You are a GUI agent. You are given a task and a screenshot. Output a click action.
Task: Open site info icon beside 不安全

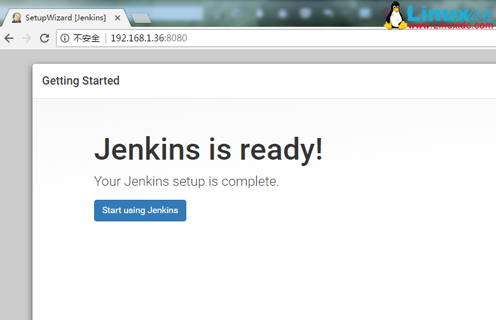point(65,38)
